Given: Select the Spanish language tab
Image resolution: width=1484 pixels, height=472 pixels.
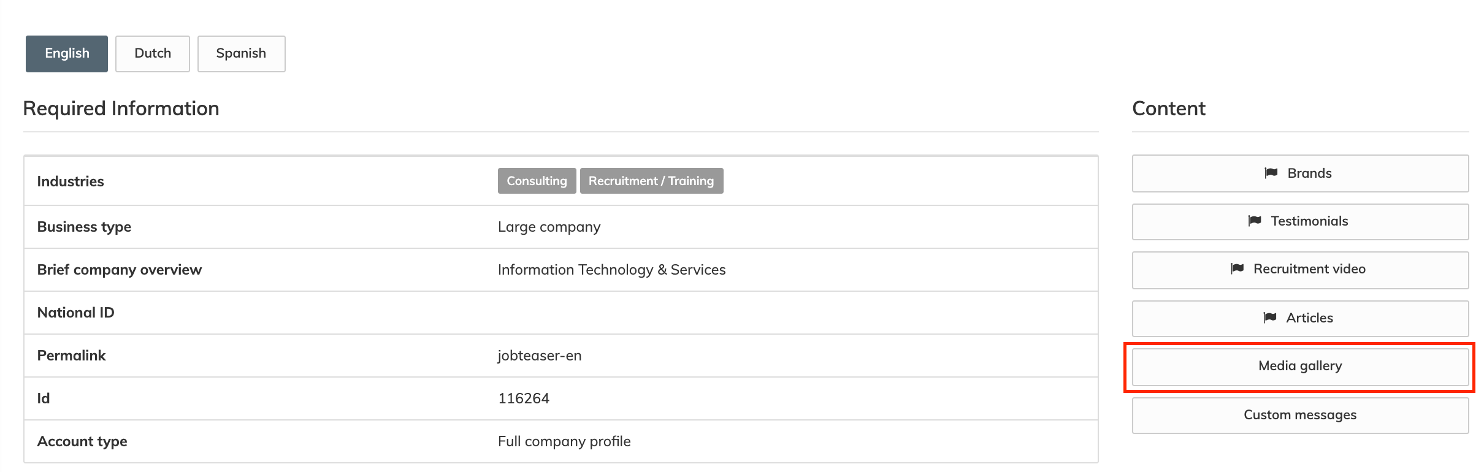Looking at the screenshot, I should click(x=241, y=54).
